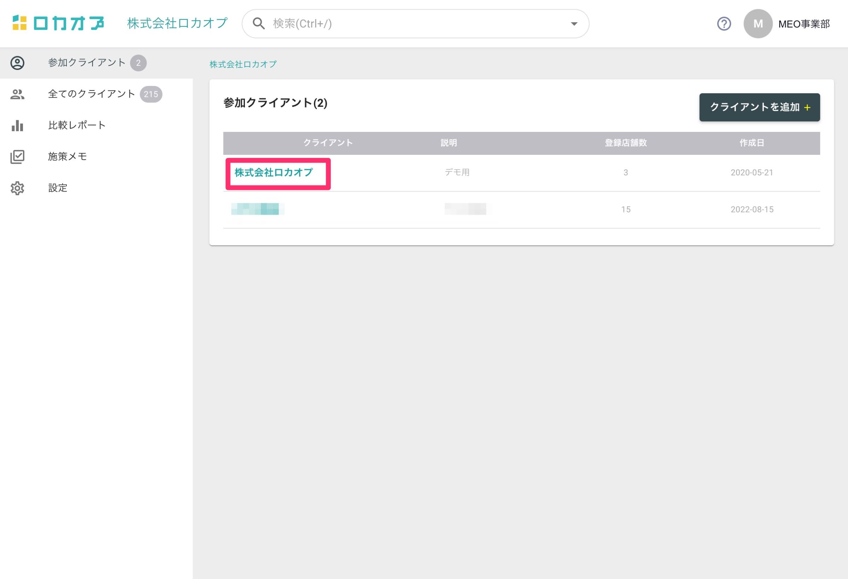Screen dimensions: 848x579
Task: Open the 株式会社ロカオプ client link
Action: coord(274,173)
